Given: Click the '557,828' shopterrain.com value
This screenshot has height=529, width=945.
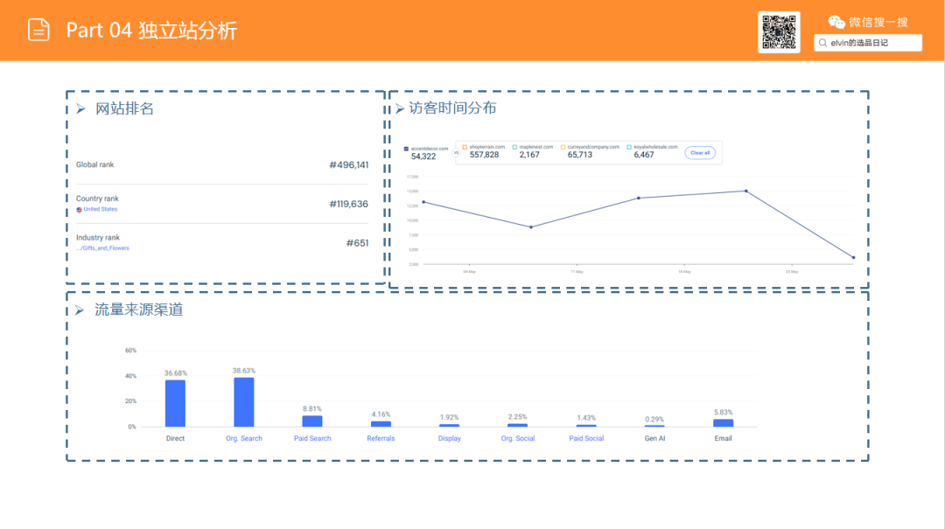Looking at the screenshot, I should pos(484,155).
